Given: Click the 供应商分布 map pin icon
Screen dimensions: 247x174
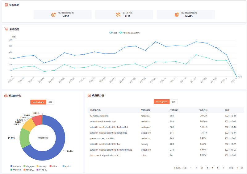Looking at the screenshot, I should (x=6, y=96).
